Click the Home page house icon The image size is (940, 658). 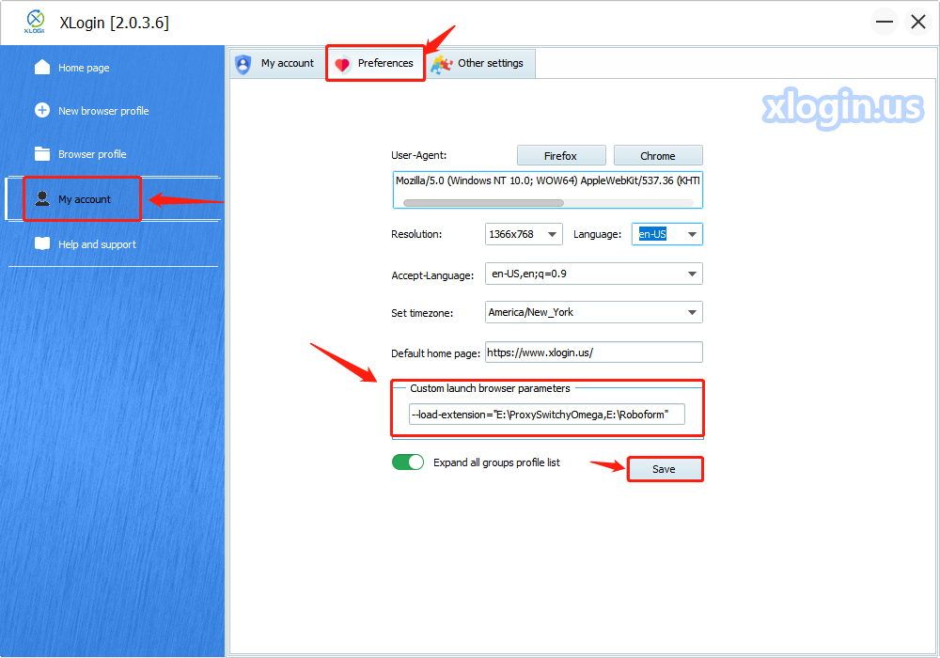pos(42,67)
